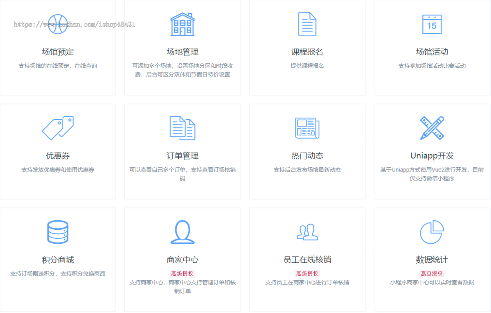This screenshot has width=491, height=313.
Task: Click the document icon above 课程报名
Action: (x=307, y=24)
